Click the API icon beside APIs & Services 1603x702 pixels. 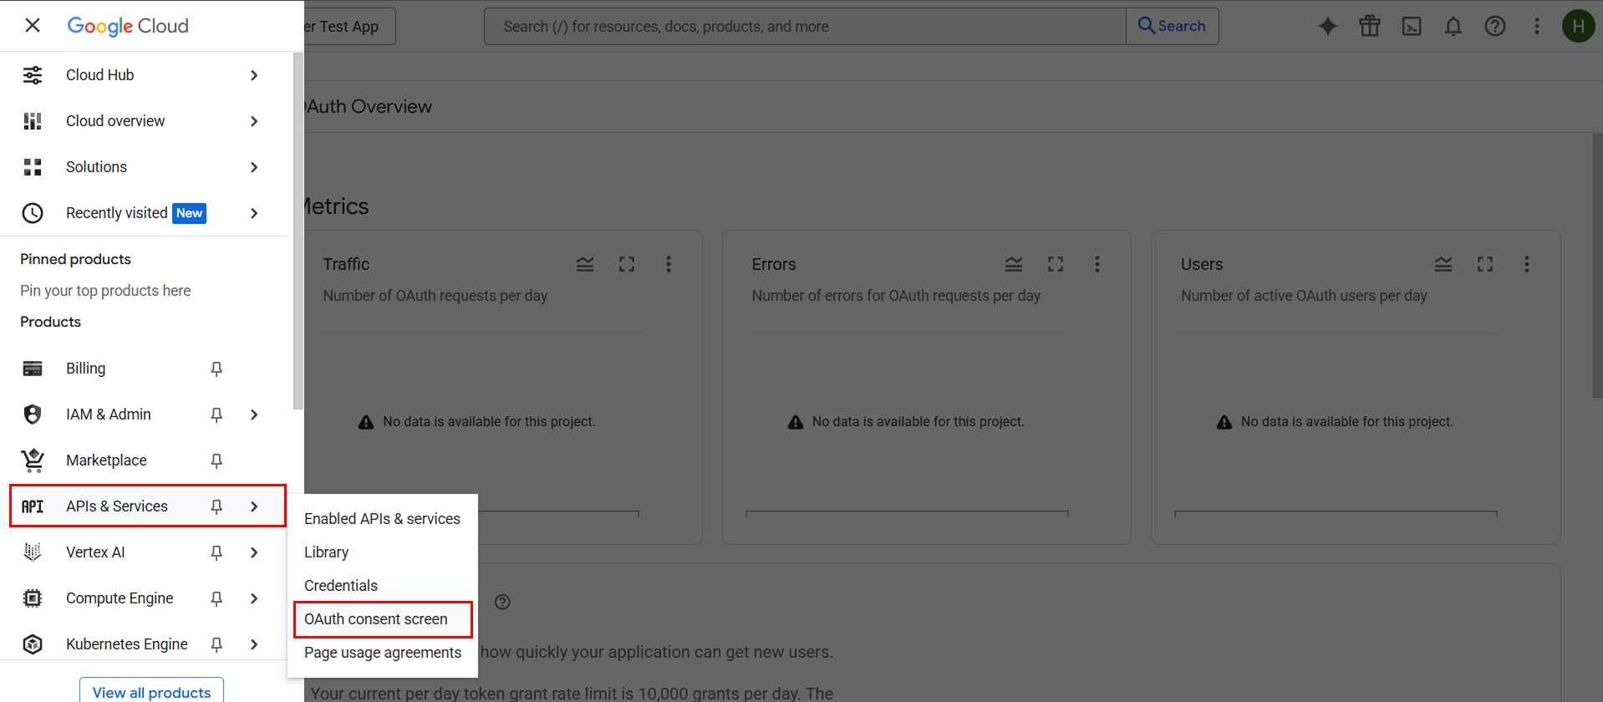coord(33,506)
